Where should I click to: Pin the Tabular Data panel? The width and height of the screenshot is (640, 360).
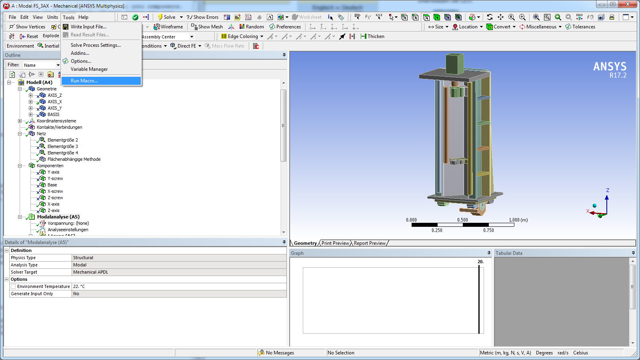pos(633,253)
